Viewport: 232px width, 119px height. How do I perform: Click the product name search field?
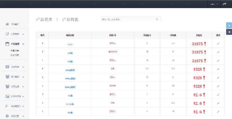pyautogui.click(x=131, y=20)
